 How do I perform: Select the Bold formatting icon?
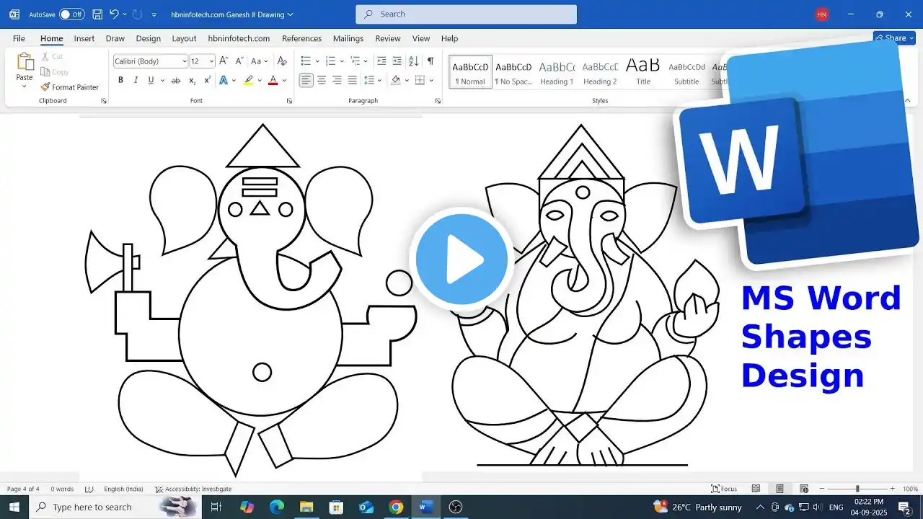pyautogui.click(x=120, y=80)
